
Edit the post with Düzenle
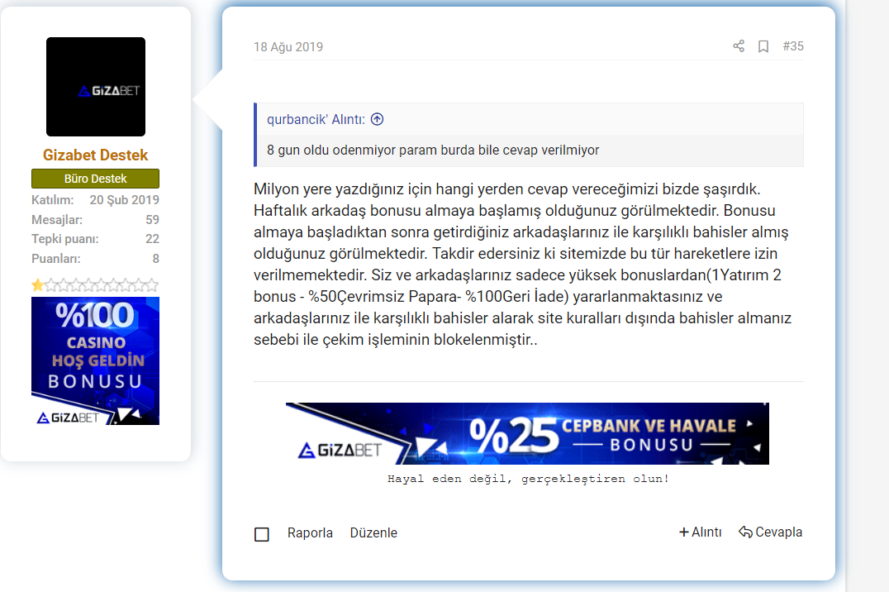tap(373, 533)
